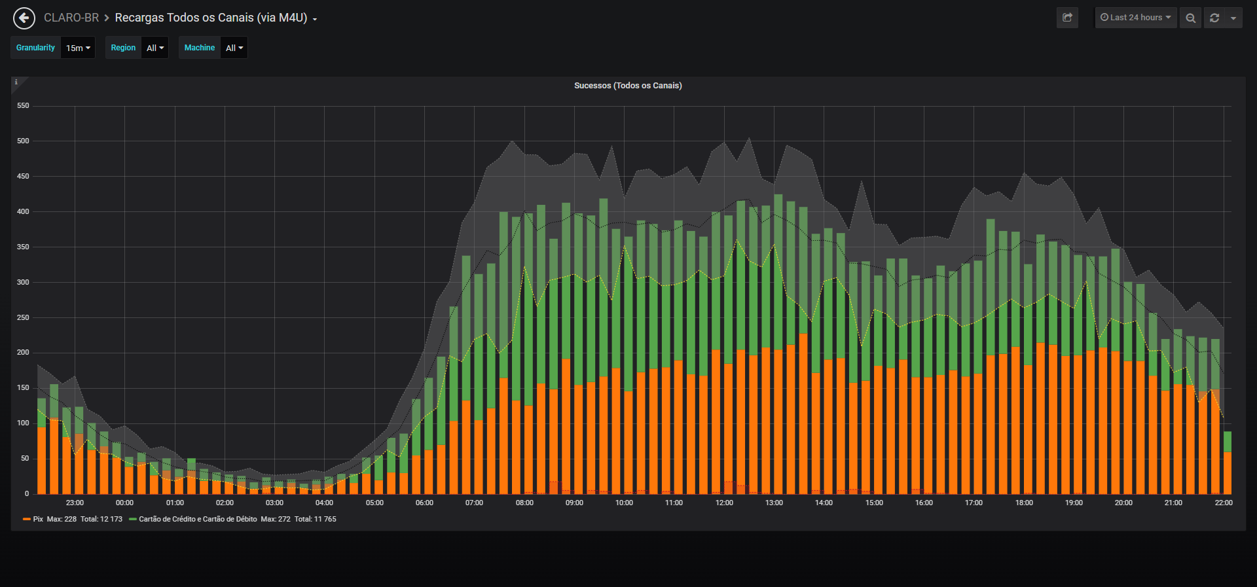Open the refresh interval dropdown caret
Viewport: 1257px width, 587px height.
pyautogui.click(x=1233, y=18)
